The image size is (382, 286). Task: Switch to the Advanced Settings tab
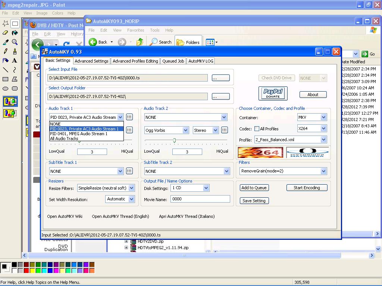[x=91, y=61]
